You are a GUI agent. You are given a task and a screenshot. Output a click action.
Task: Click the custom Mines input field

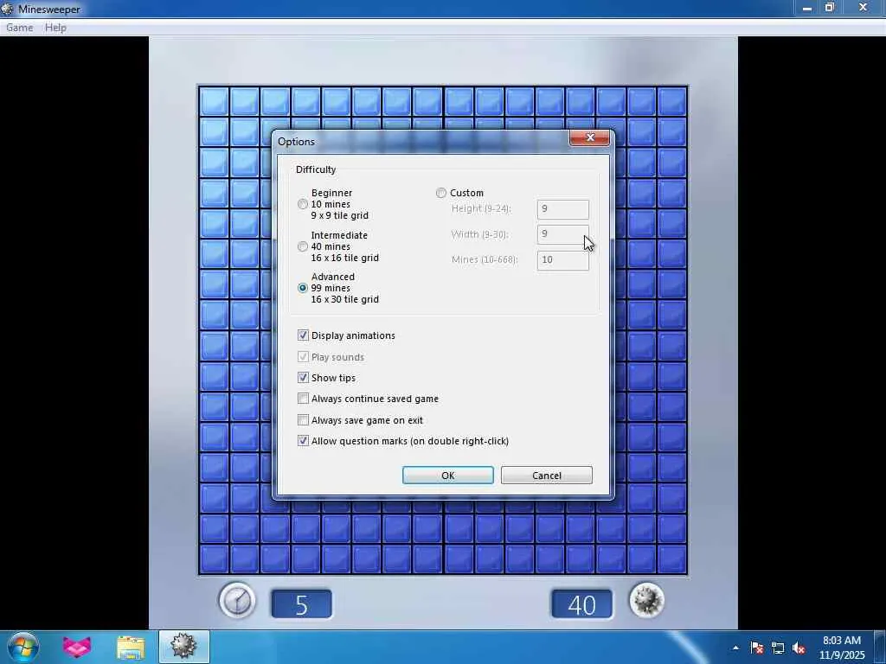click(562, 259)
